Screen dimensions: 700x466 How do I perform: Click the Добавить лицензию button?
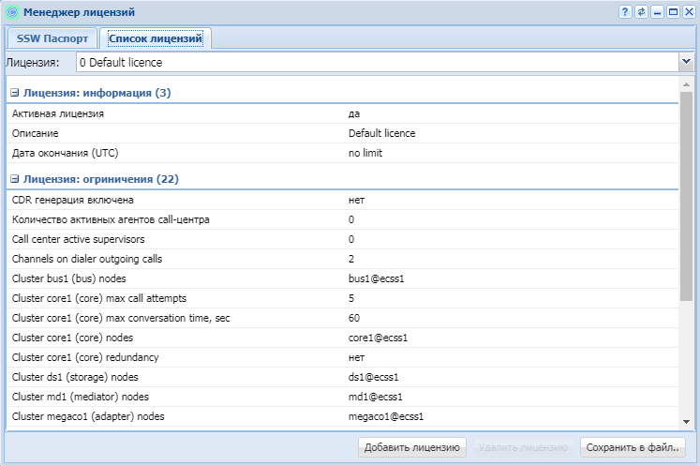point(411,447)
